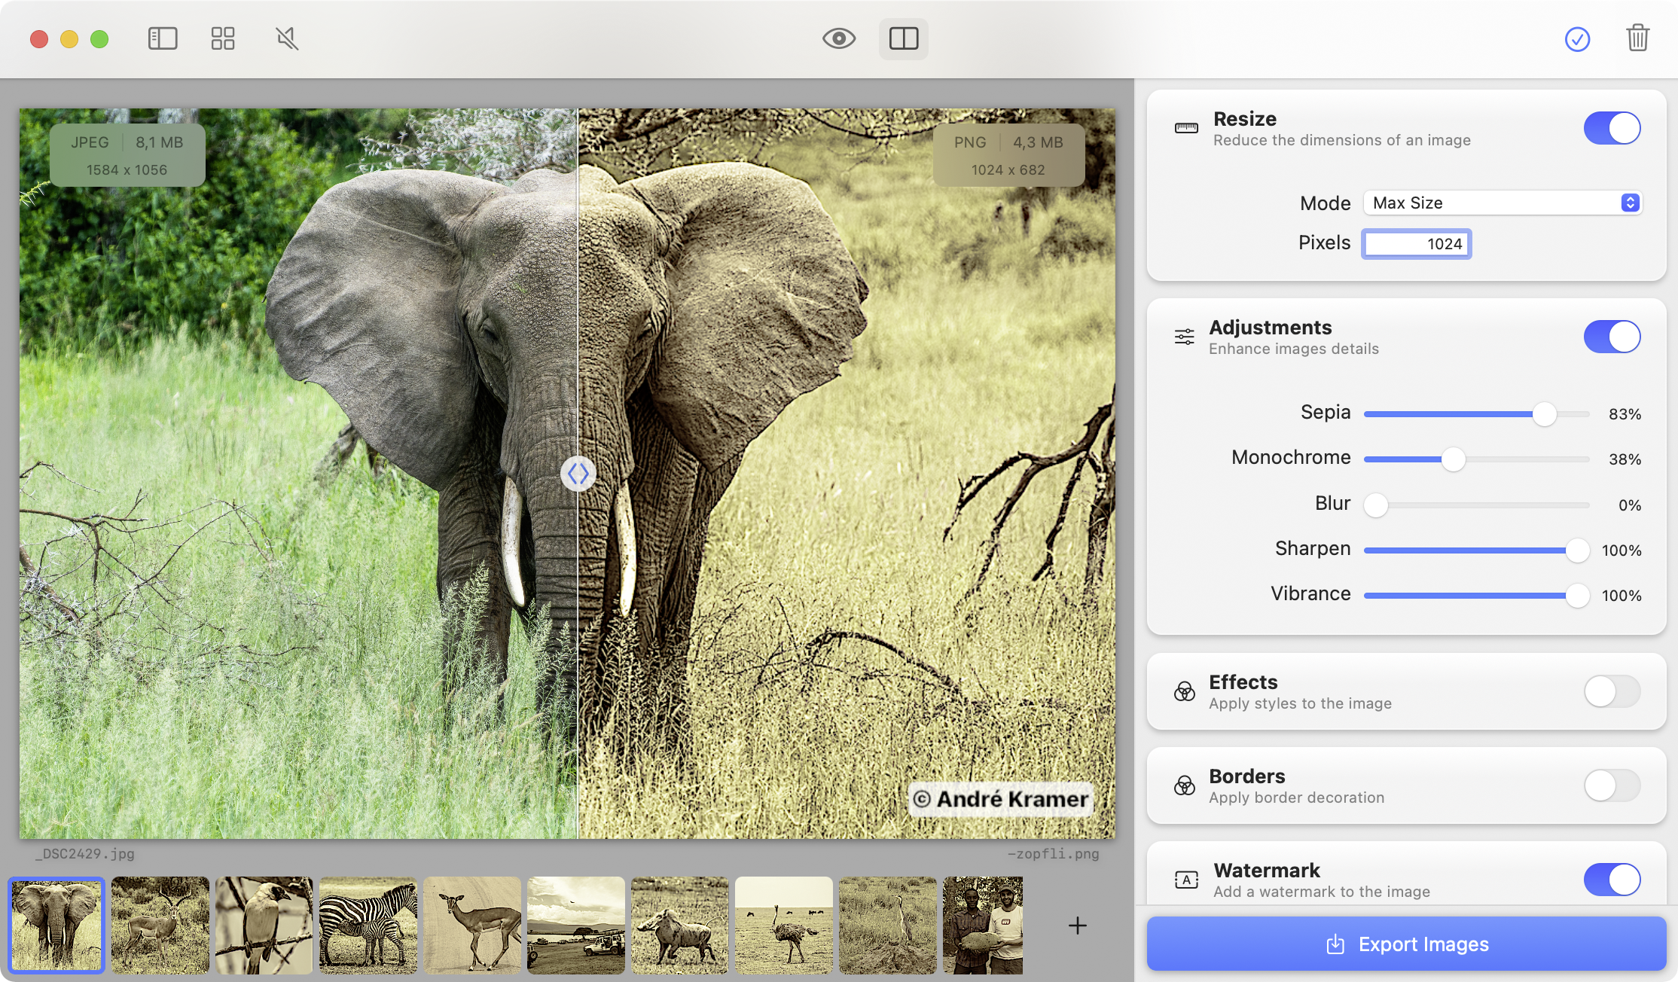Enable the Effects toggle

click(1612, 691)
